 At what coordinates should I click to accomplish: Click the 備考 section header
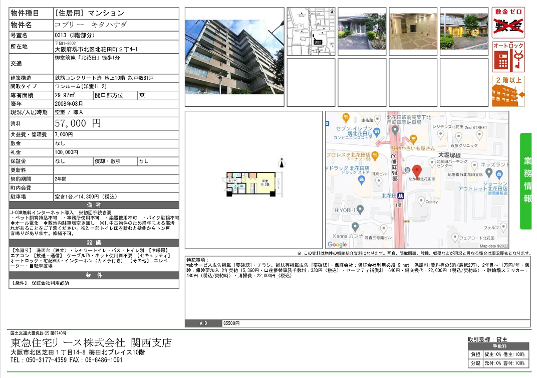coord(94,205)
